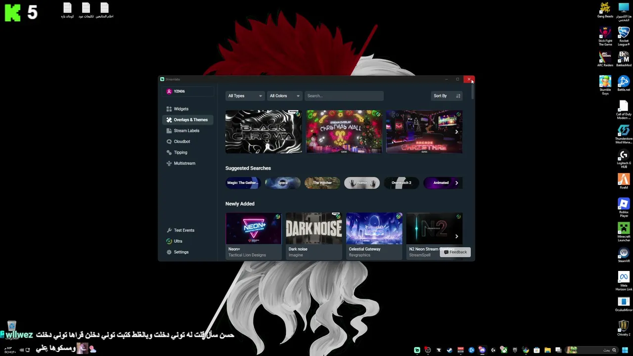The image size is (633, 356).
Task: Click the overlay Search field
Action: (x=344, y=96)
